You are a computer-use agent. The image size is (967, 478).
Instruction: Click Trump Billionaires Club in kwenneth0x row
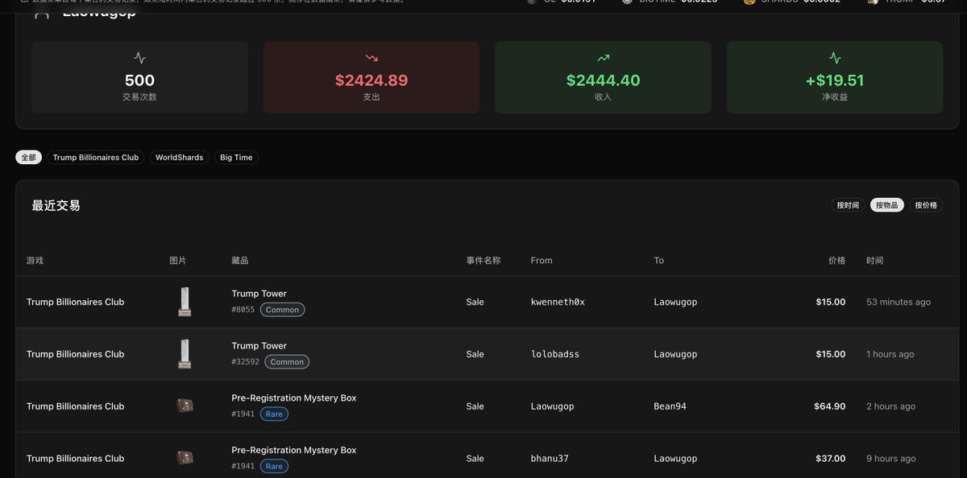pos(75,302)
